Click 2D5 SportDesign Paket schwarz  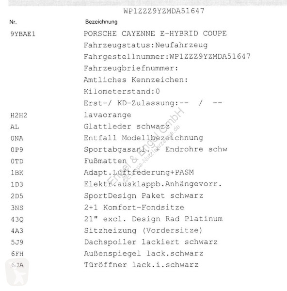107,196
